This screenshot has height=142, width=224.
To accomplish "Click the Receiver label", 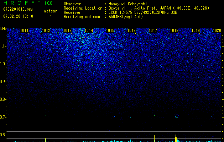I will pyautogui.click(x=72, y=12).
